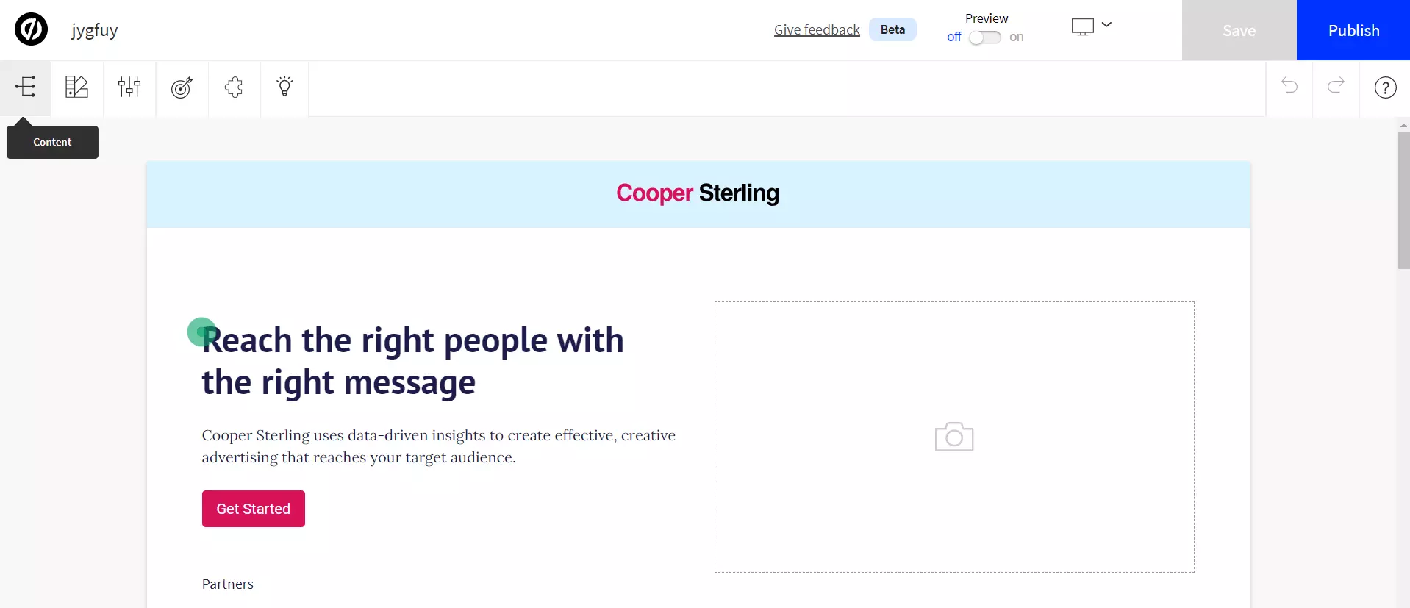
Task: Click the undo arrow
Action: pyautogui.click(x=1289, y=86)
